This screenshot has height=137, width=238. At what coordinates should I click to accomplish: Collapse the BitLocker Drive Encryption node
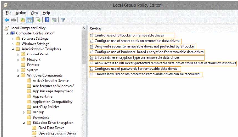coord(24,123)
